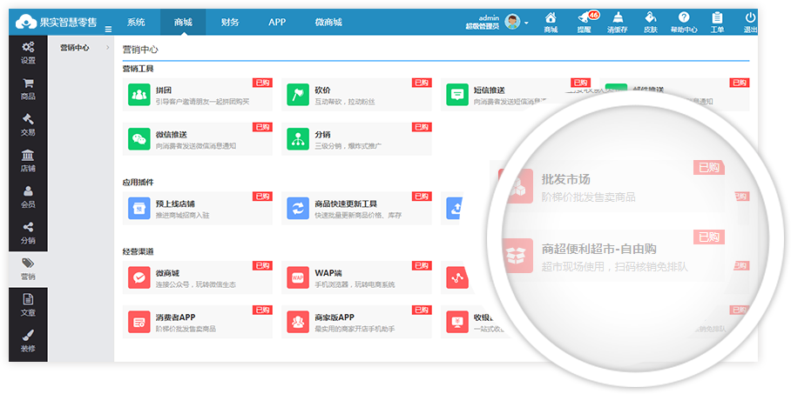The height and width of the screenshot is (394, 791).
Task: Open the 商家版APP card title
Action: (335, 317)
